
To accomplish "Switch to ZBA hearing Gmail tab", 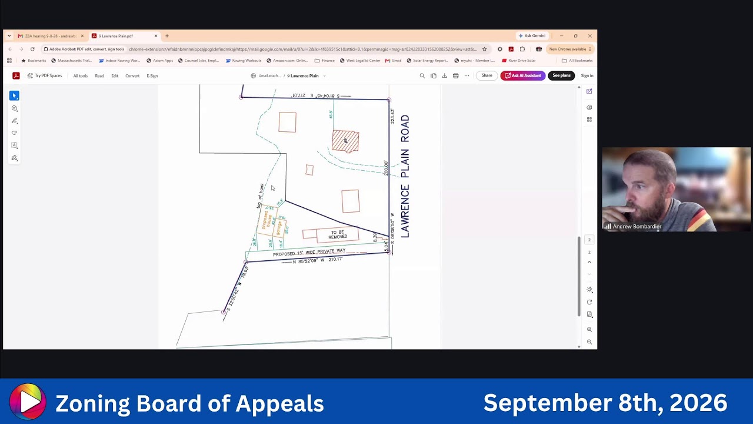I will [50, 36].
